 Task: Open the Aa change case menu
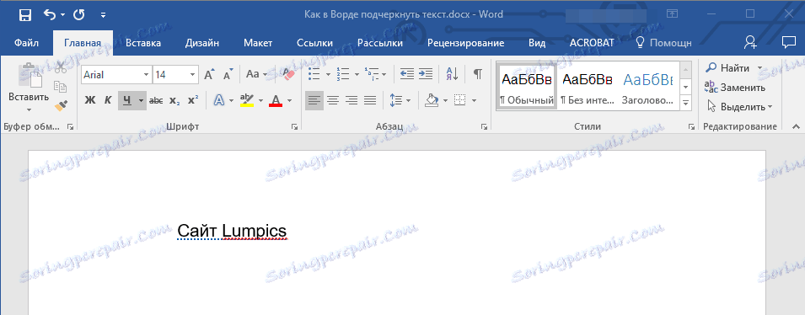tap(256, 74)
